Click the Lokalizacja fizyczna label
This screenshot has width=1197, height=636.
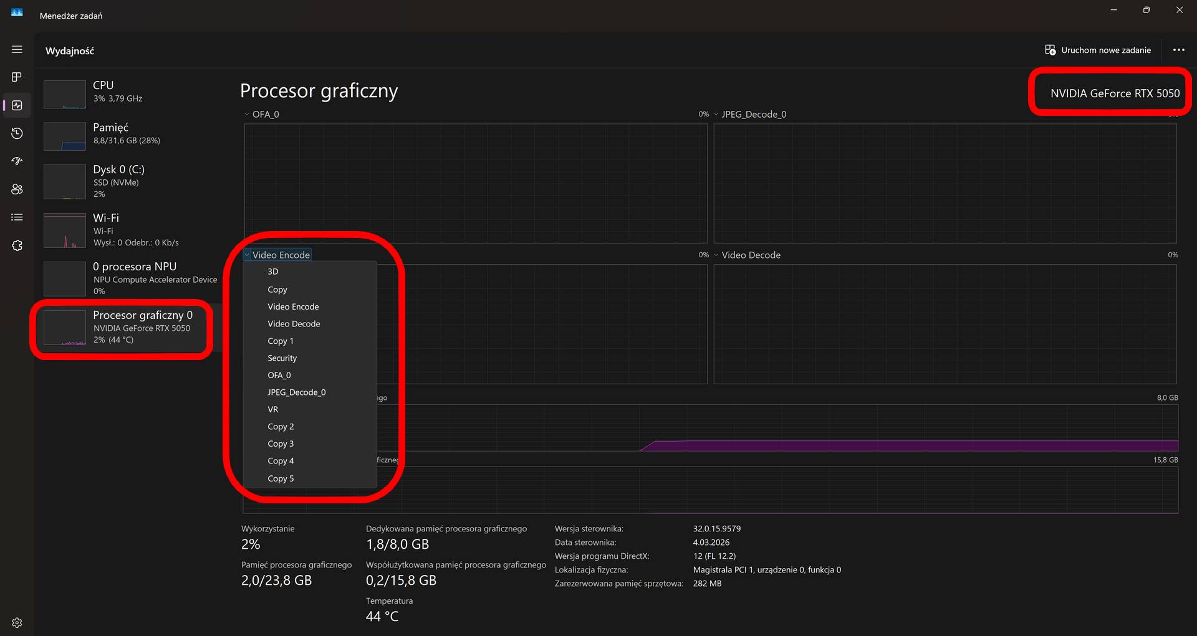click(592, 570)
